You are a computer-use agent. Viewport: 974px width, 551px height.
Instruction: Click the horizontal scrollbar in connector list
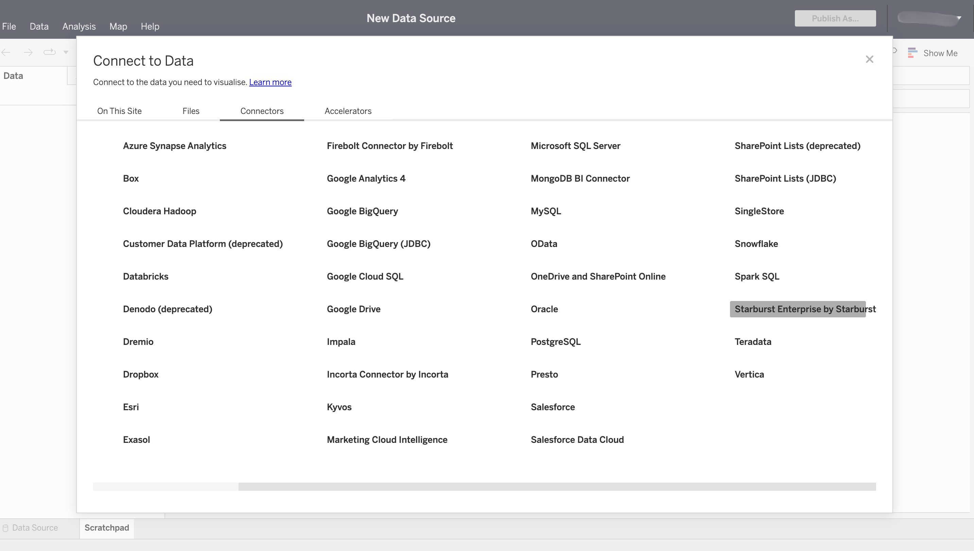click(557, 487)
